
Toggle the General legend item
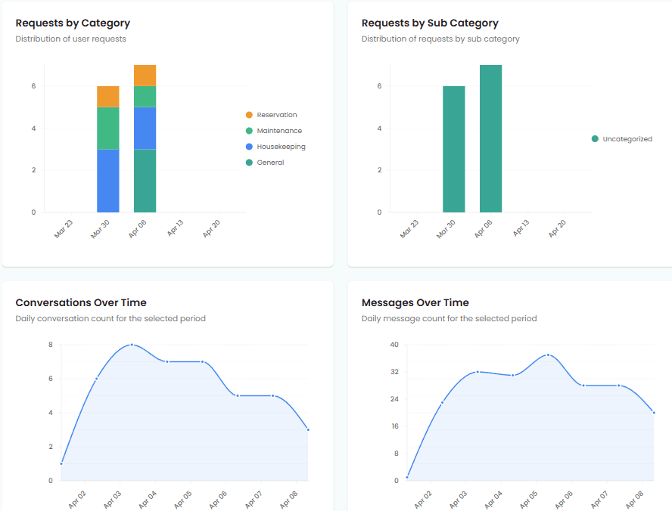(265, 163)
